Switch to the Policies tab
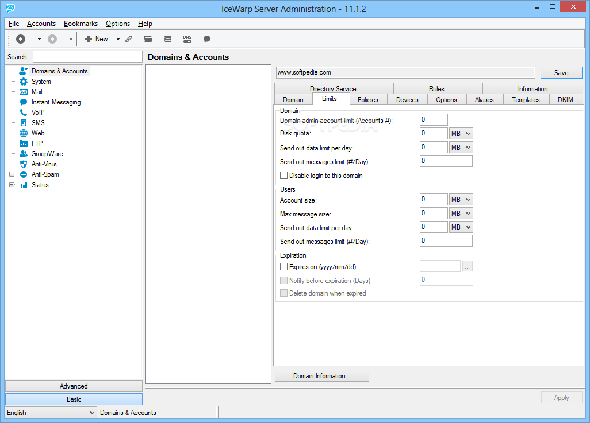This screenshot has height=423, width=590. click(367, 99)
